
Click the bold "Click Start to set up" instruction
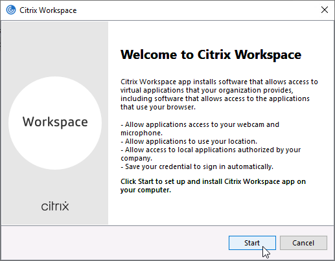click(x=213, y=186)
